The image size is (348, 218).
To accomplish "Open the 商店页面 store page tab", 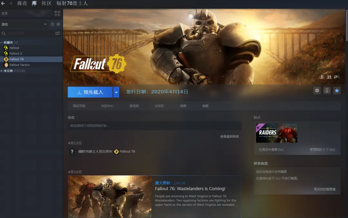I will [x=79, y=106].
